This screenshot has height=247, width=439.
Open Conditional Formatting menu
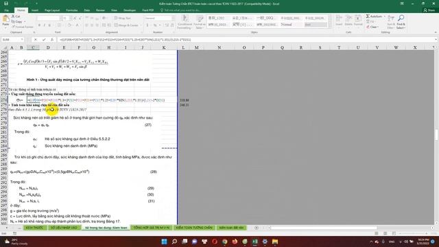(185, 22)
